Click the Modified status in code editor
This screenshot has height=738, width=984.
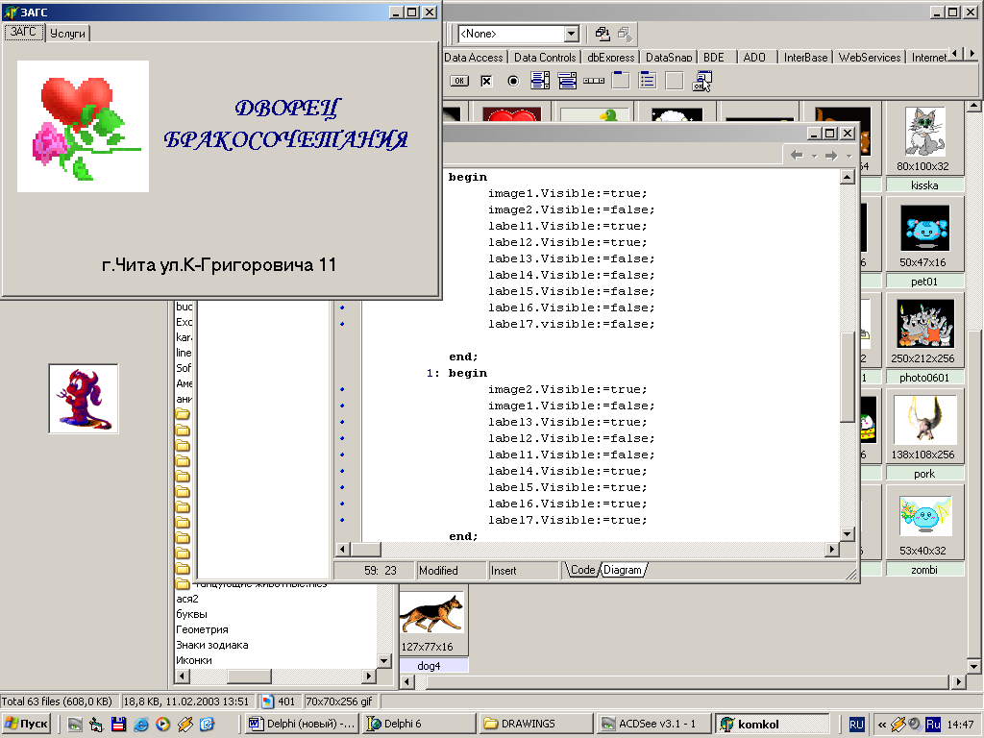(x=452, y=571)
